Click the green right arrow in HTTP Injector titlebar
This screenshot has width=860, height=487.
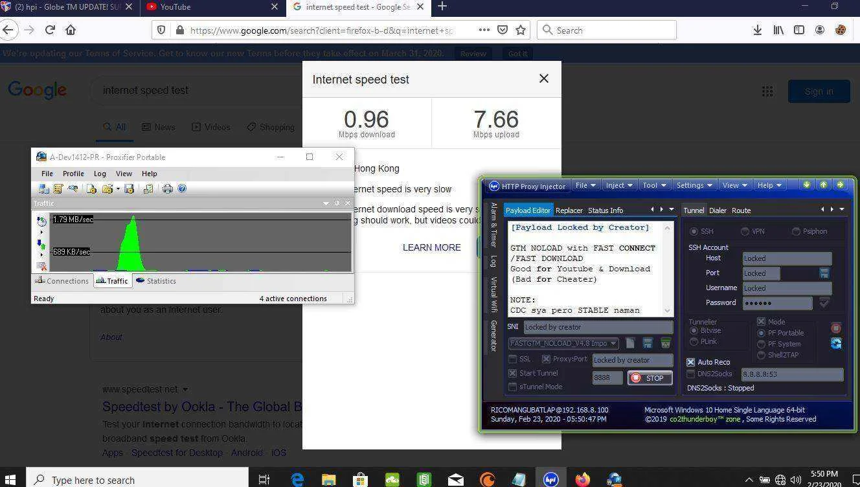click(840, 185)
